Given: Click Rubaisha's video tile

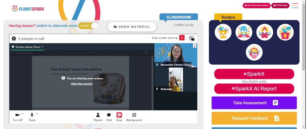Looking at the screenshot, I should tap(176, 79).
